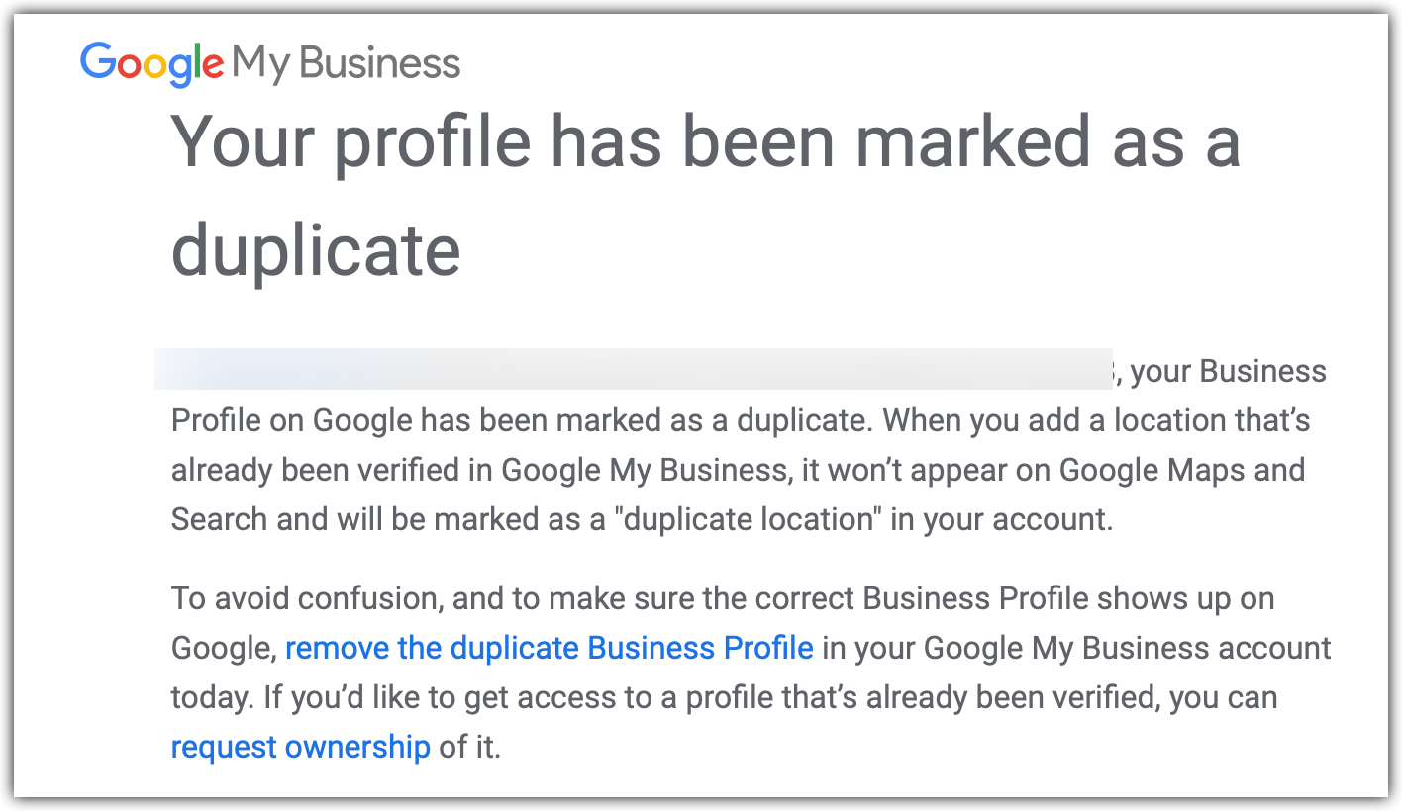The image size is (1402, 811).
Task: Click the words "Google Maps and" in the paragraph
Action: pyautogui.click(x=1182, y=470)
